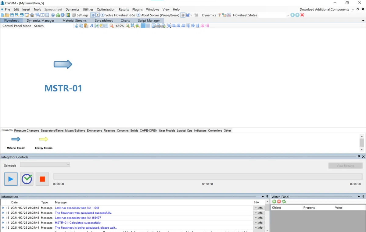Switch to the Material Streams tab
This screenshot has height=232, width=366.
pos(74,20)
